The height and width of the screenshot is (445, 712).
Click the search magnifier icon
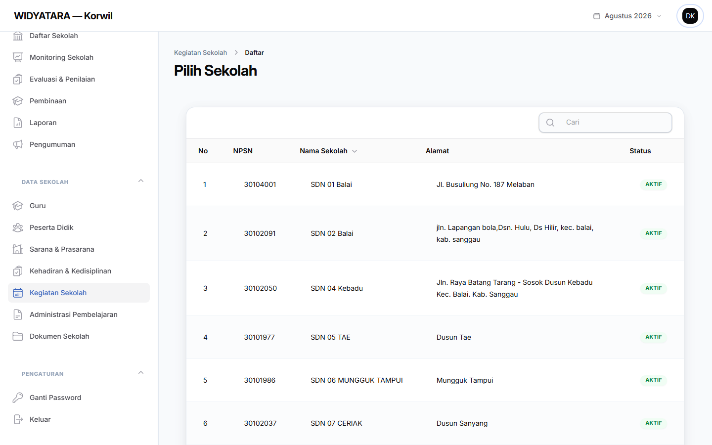550,123
